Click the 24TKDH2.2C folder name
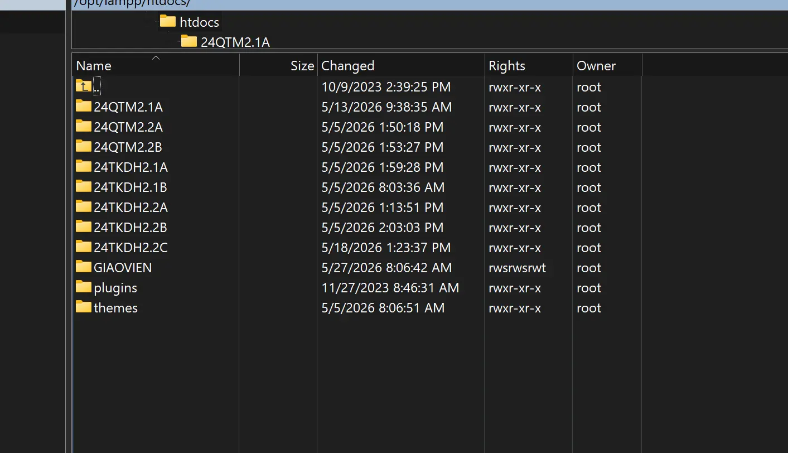 (131, 248)
